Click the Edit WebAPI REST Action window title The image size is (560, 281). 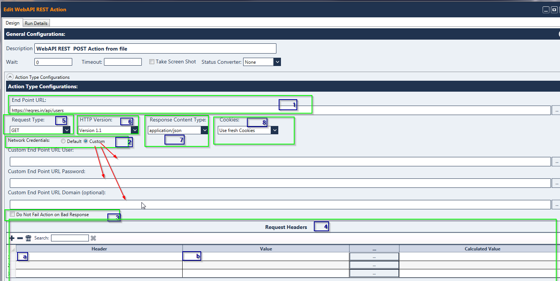[x=35, y=9]
